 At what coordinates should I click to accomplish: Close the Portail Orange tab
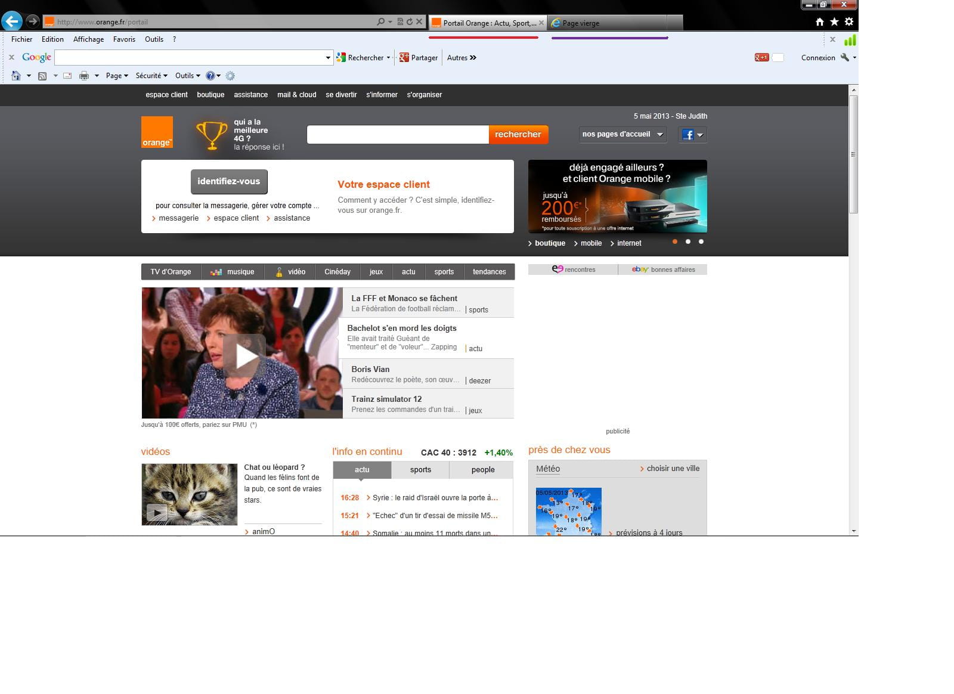click(541, 23)
